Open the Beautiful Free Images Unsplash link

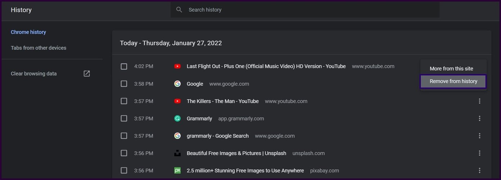pos(236,153)
